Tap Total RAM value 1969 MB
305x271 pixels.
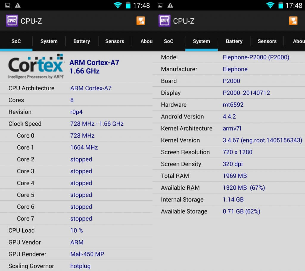[x=235, y=176]
